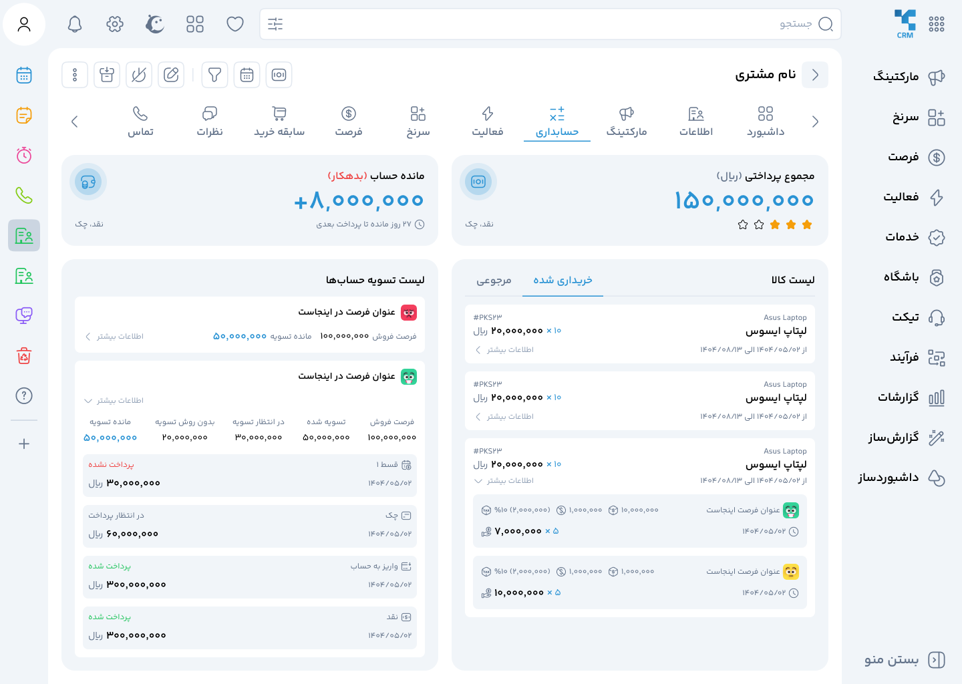This screenshot has width=962, height=684.
Task: Open داشبوردساز in the right menu
Action: (x=901, y=478)
